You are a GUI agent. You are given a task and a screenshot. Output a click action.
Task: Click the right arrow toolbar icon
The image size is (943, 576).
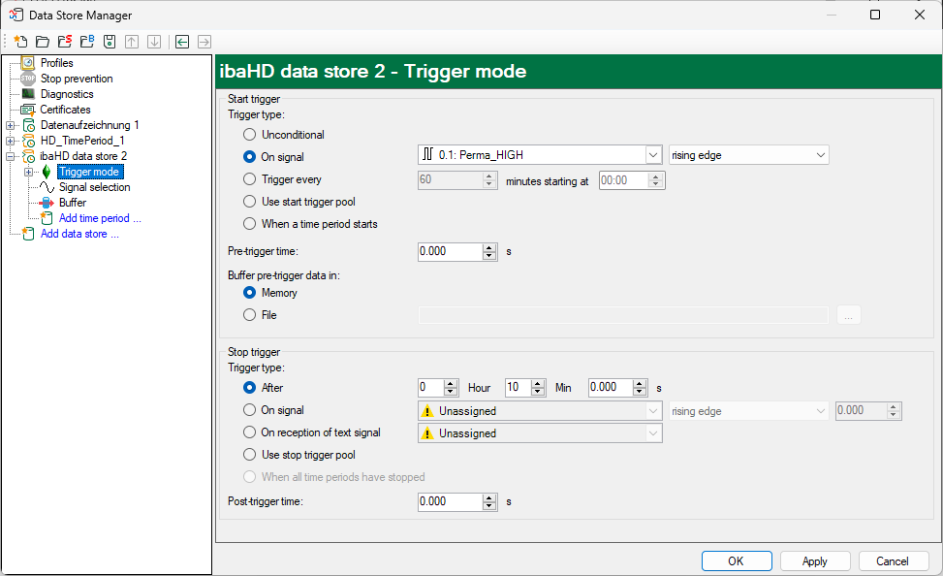pos(204,42)
